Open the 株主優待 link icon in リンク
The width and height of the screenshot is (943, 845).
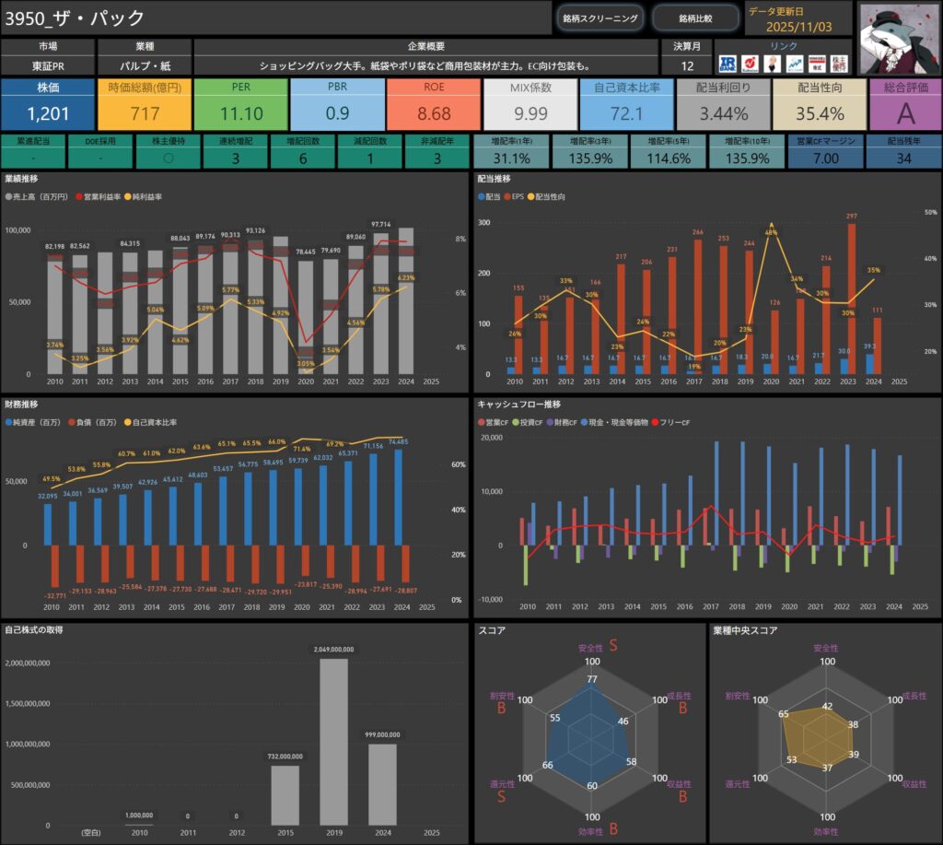tap(839, 64)
